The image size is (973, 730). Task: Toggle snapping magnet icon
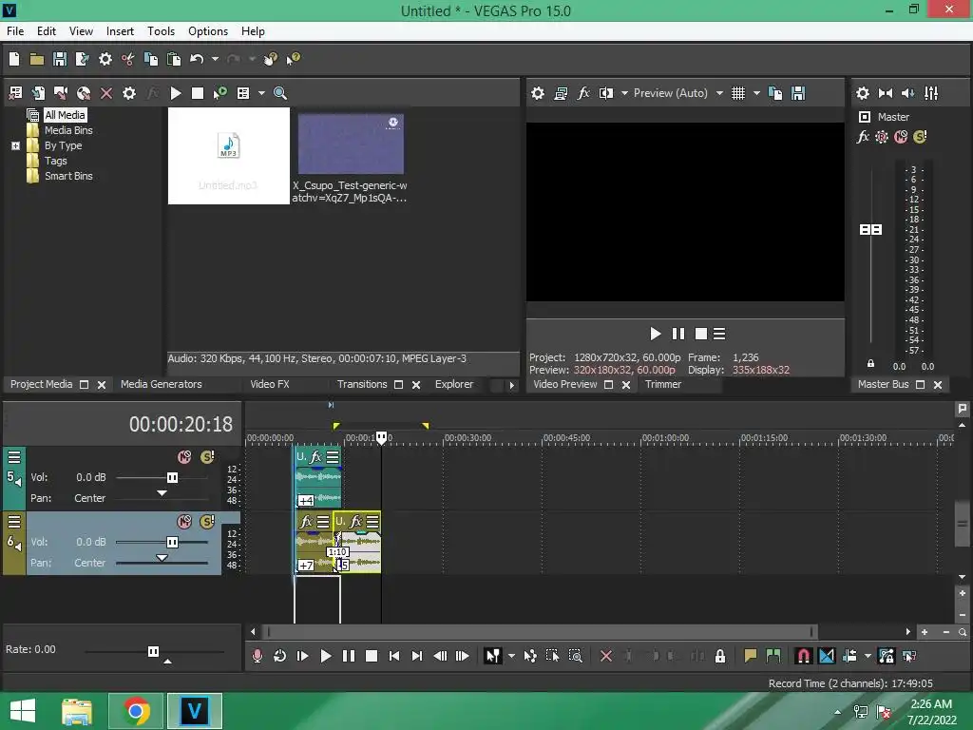804,656
